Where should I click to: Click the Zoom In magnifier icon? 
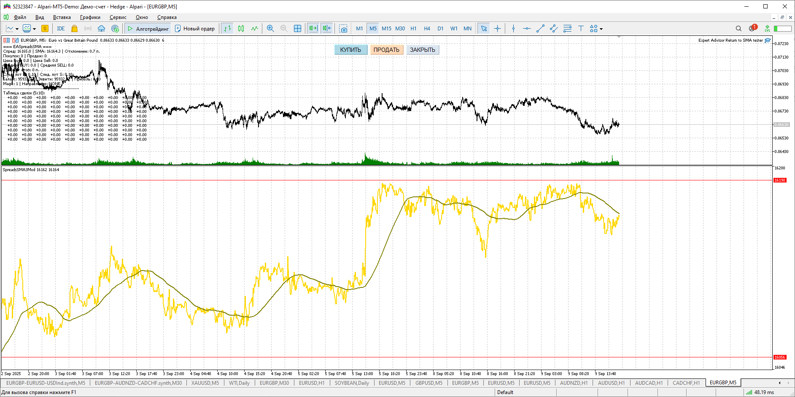tap(270, 29)
